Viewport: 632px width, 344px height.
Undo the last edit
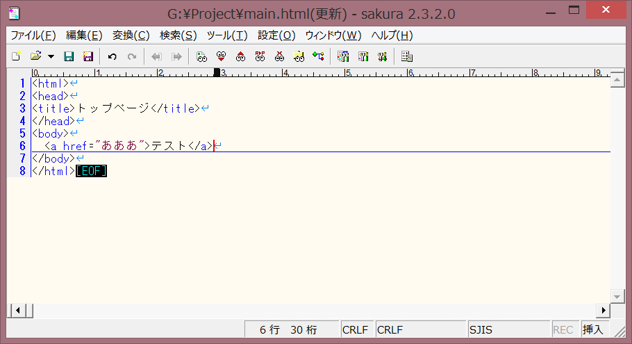(113, 56)
